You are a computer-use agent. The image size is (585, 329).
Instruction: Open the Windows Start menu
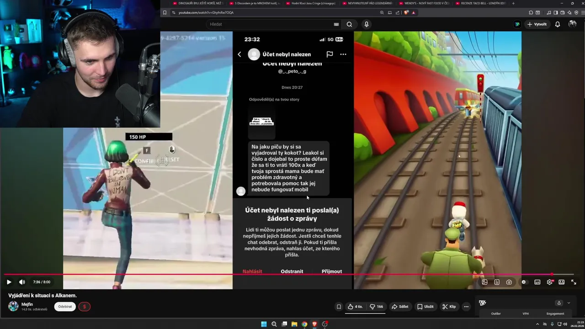coord(264,324)
